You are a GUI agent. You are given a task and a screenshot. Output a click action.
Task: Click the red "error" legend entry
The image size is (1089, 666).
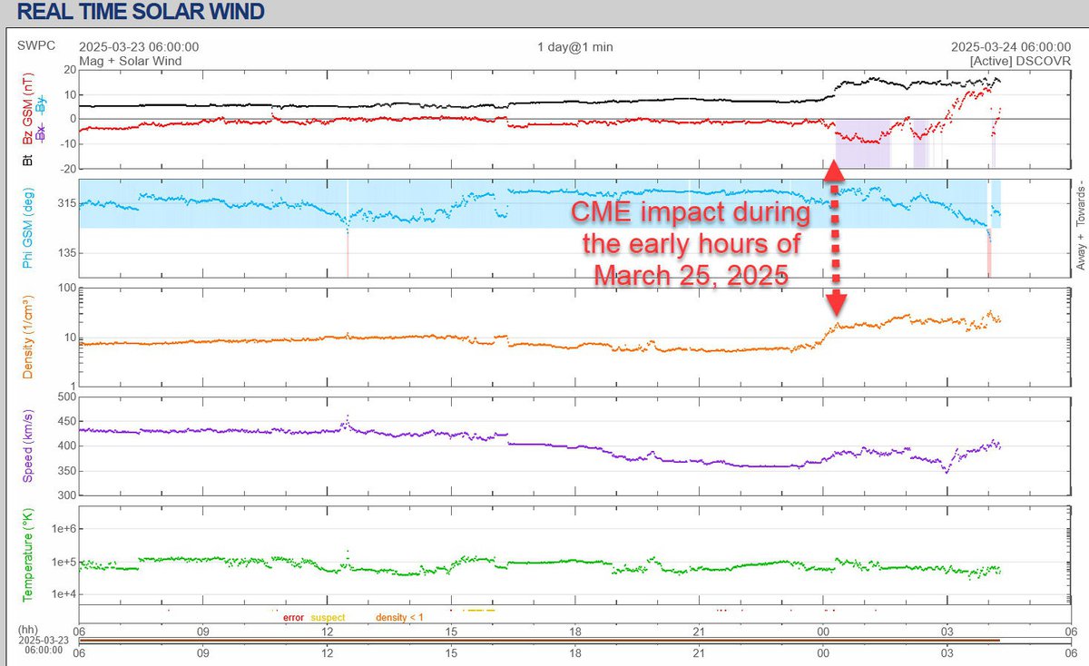[x=293, y=617]
